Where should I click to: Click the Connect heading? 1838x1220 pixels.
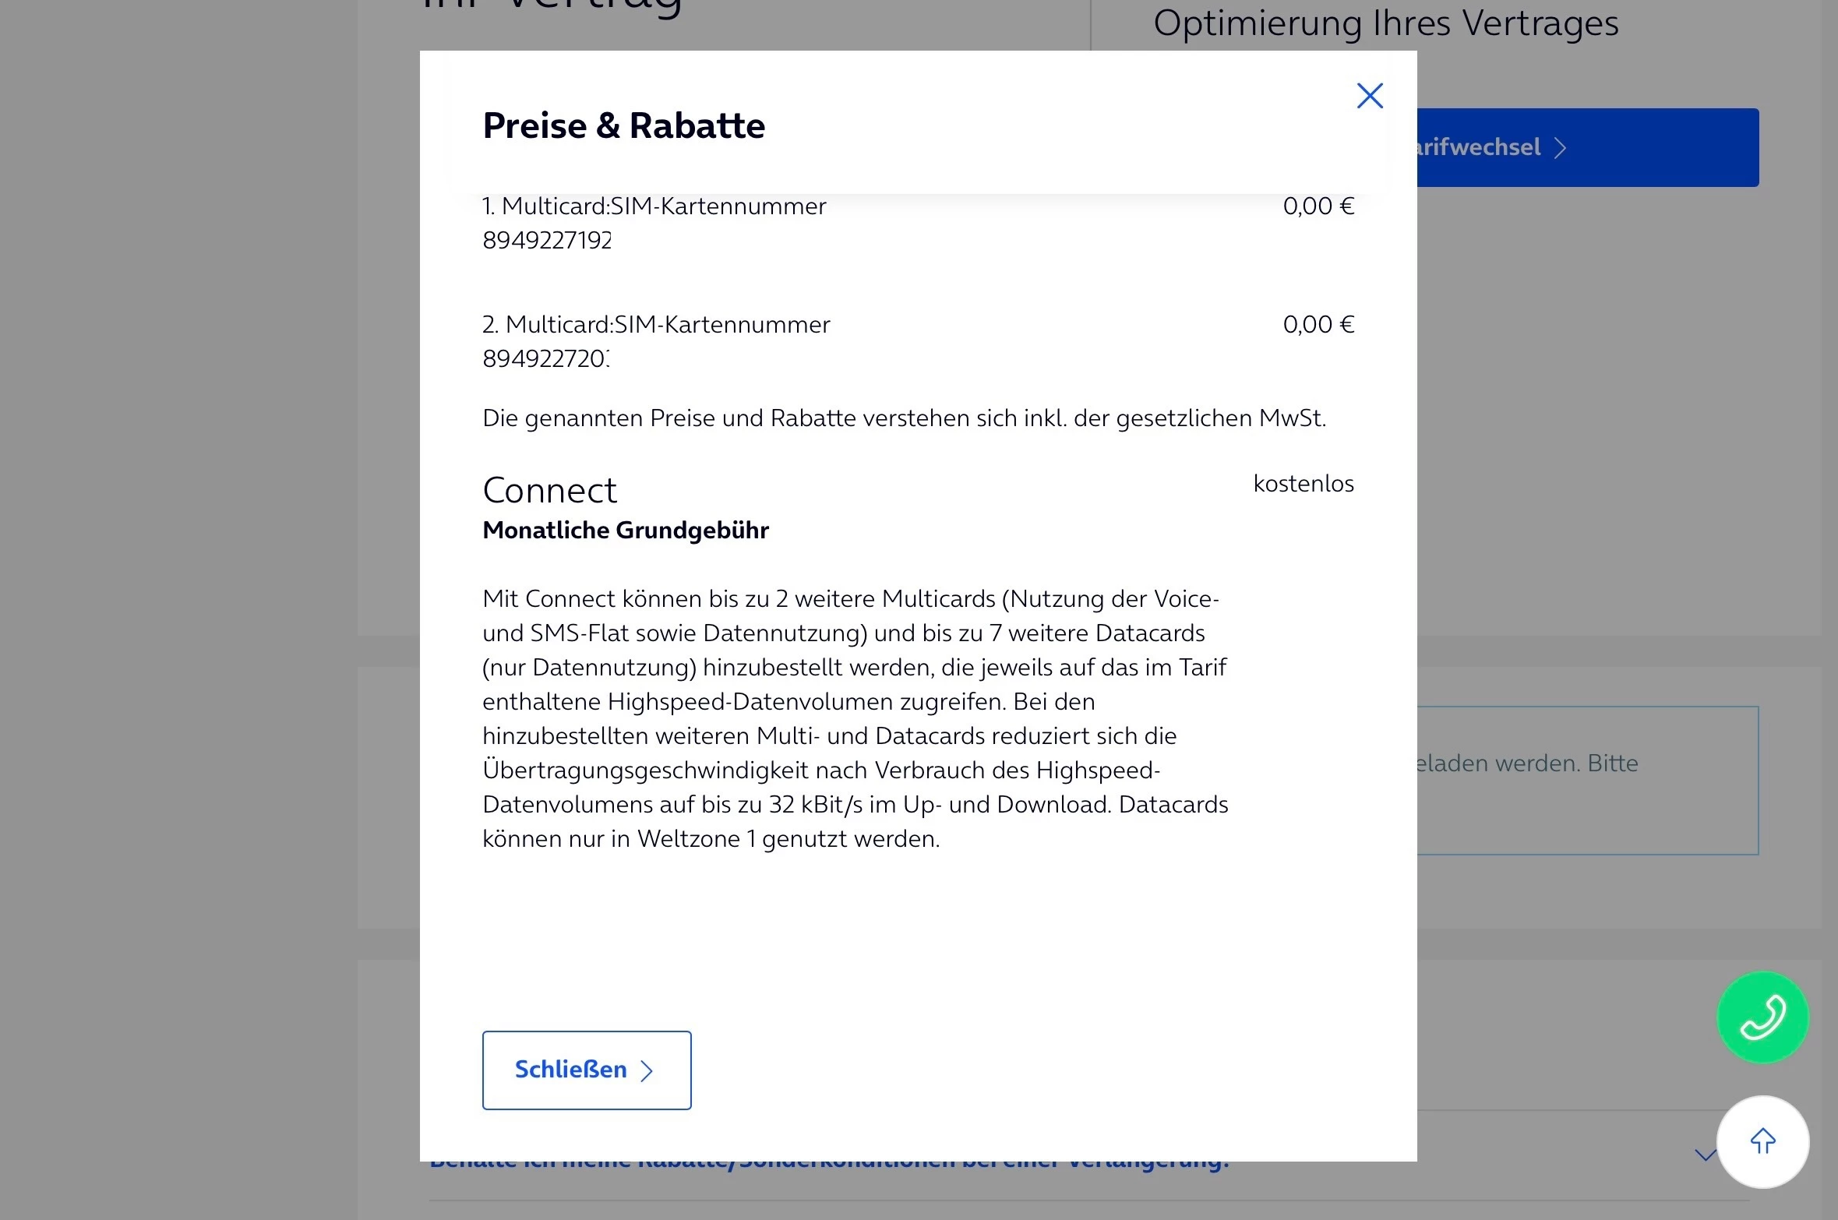tap(549, 490)
